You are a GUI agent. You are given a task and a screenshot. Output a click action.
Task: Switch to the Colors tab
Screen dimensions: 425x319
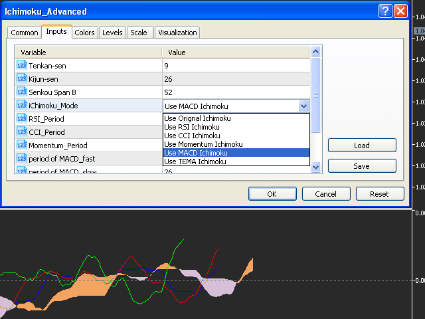(x=84, y=33)
